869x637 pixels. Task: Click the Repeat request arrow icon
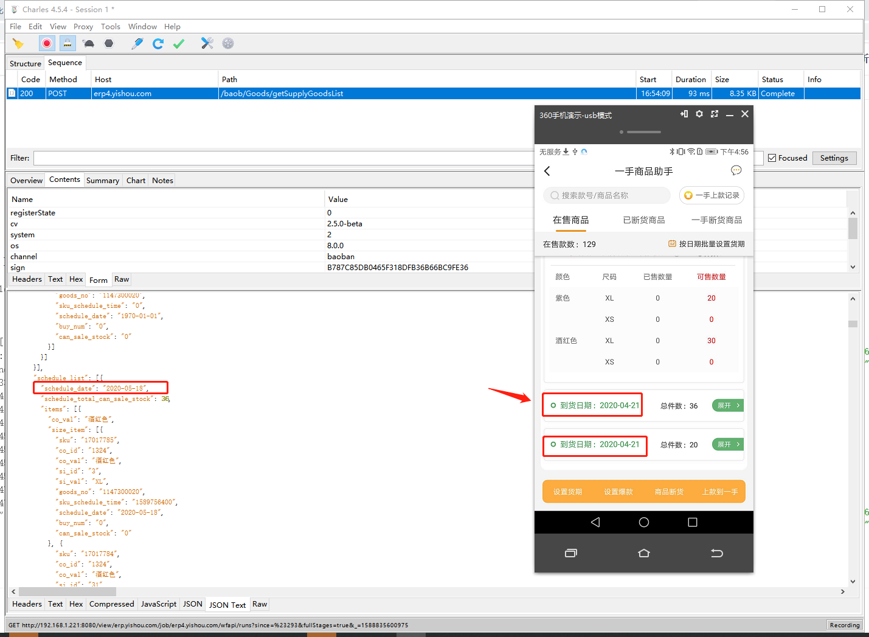[x=158, y=43]
